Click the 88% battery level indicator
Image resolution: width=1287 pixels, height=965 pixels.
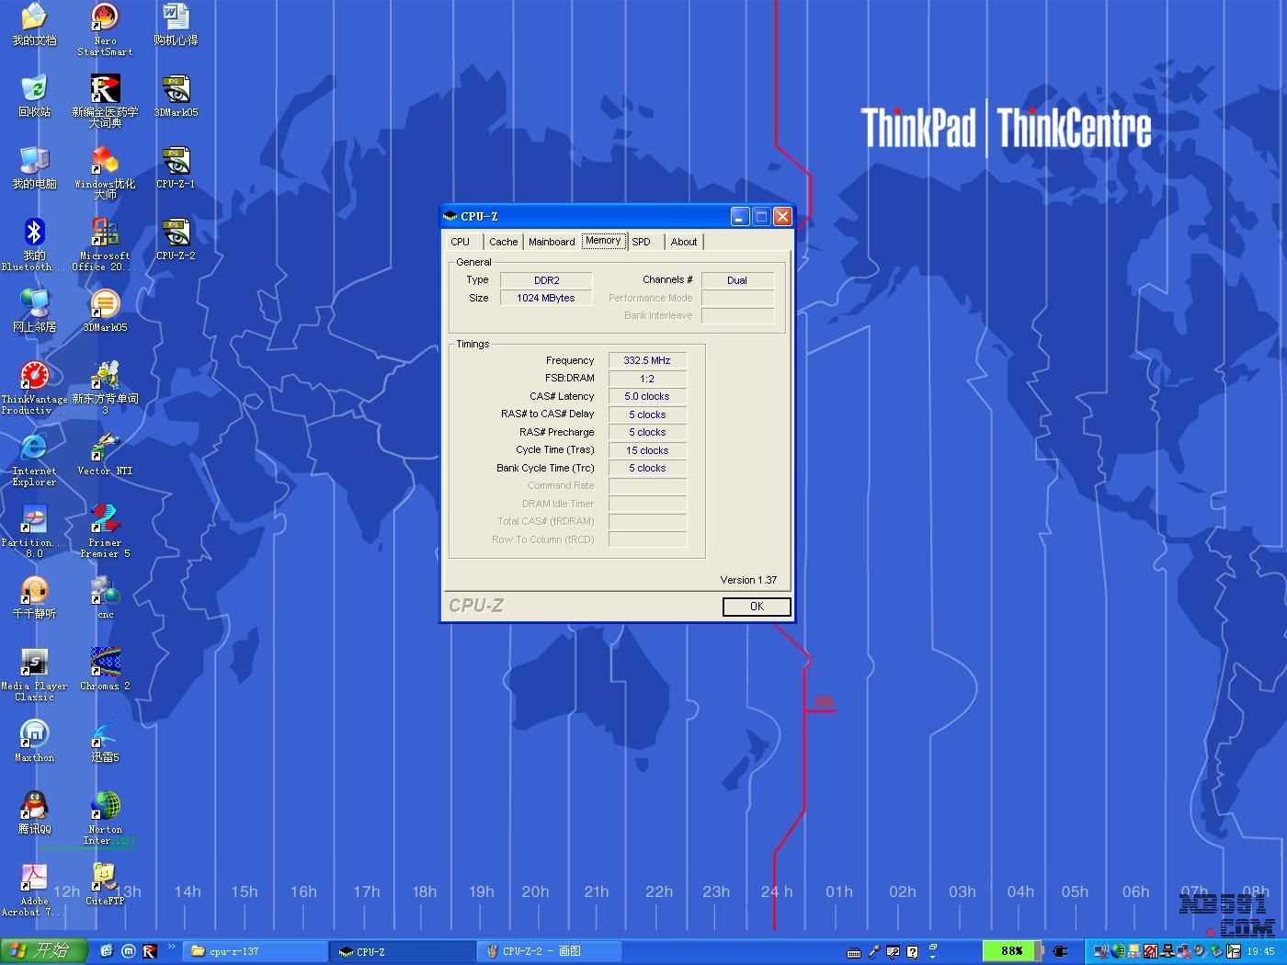(x=1012, y=951)
